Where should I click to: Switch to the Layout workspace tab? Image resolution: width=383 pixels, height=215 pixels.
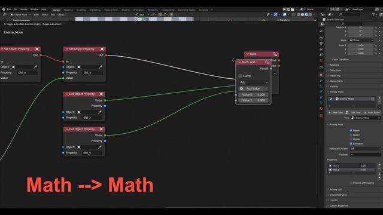pyautogui.click(x=56, y=10)
